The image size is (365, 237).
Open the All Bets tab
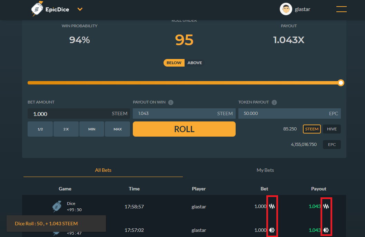pyautogui.click(x=103, y=170)
